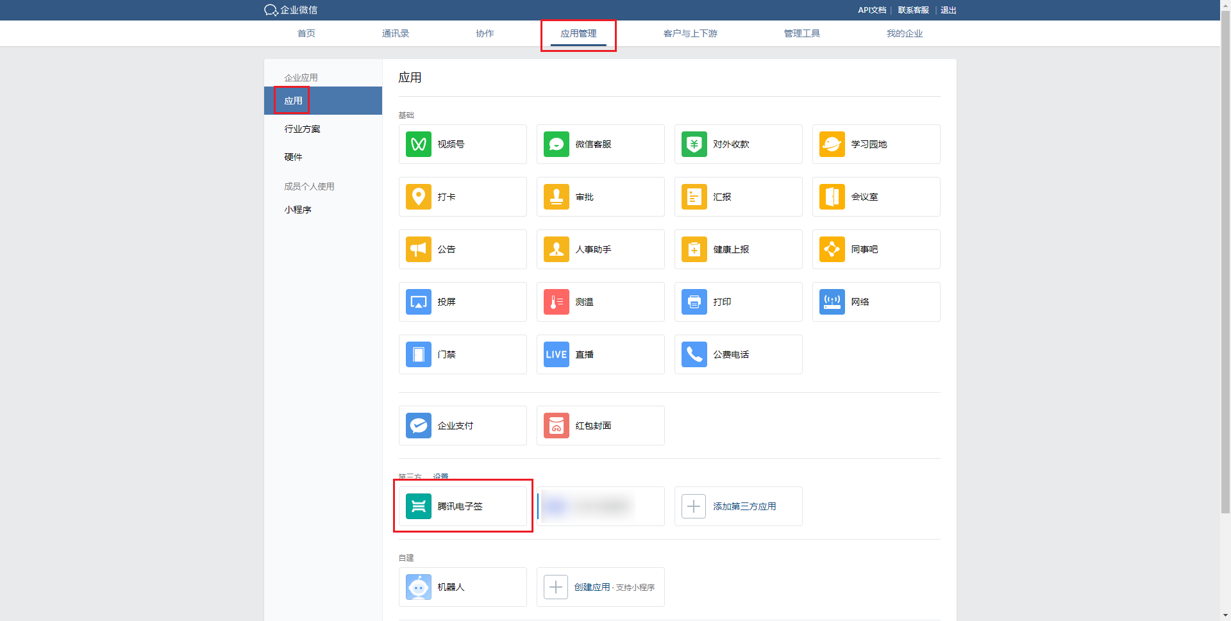The width and height of the screenshot is (1231, 621).
Task: Go to the 首页 tab
Action: (x=306, y=33)
